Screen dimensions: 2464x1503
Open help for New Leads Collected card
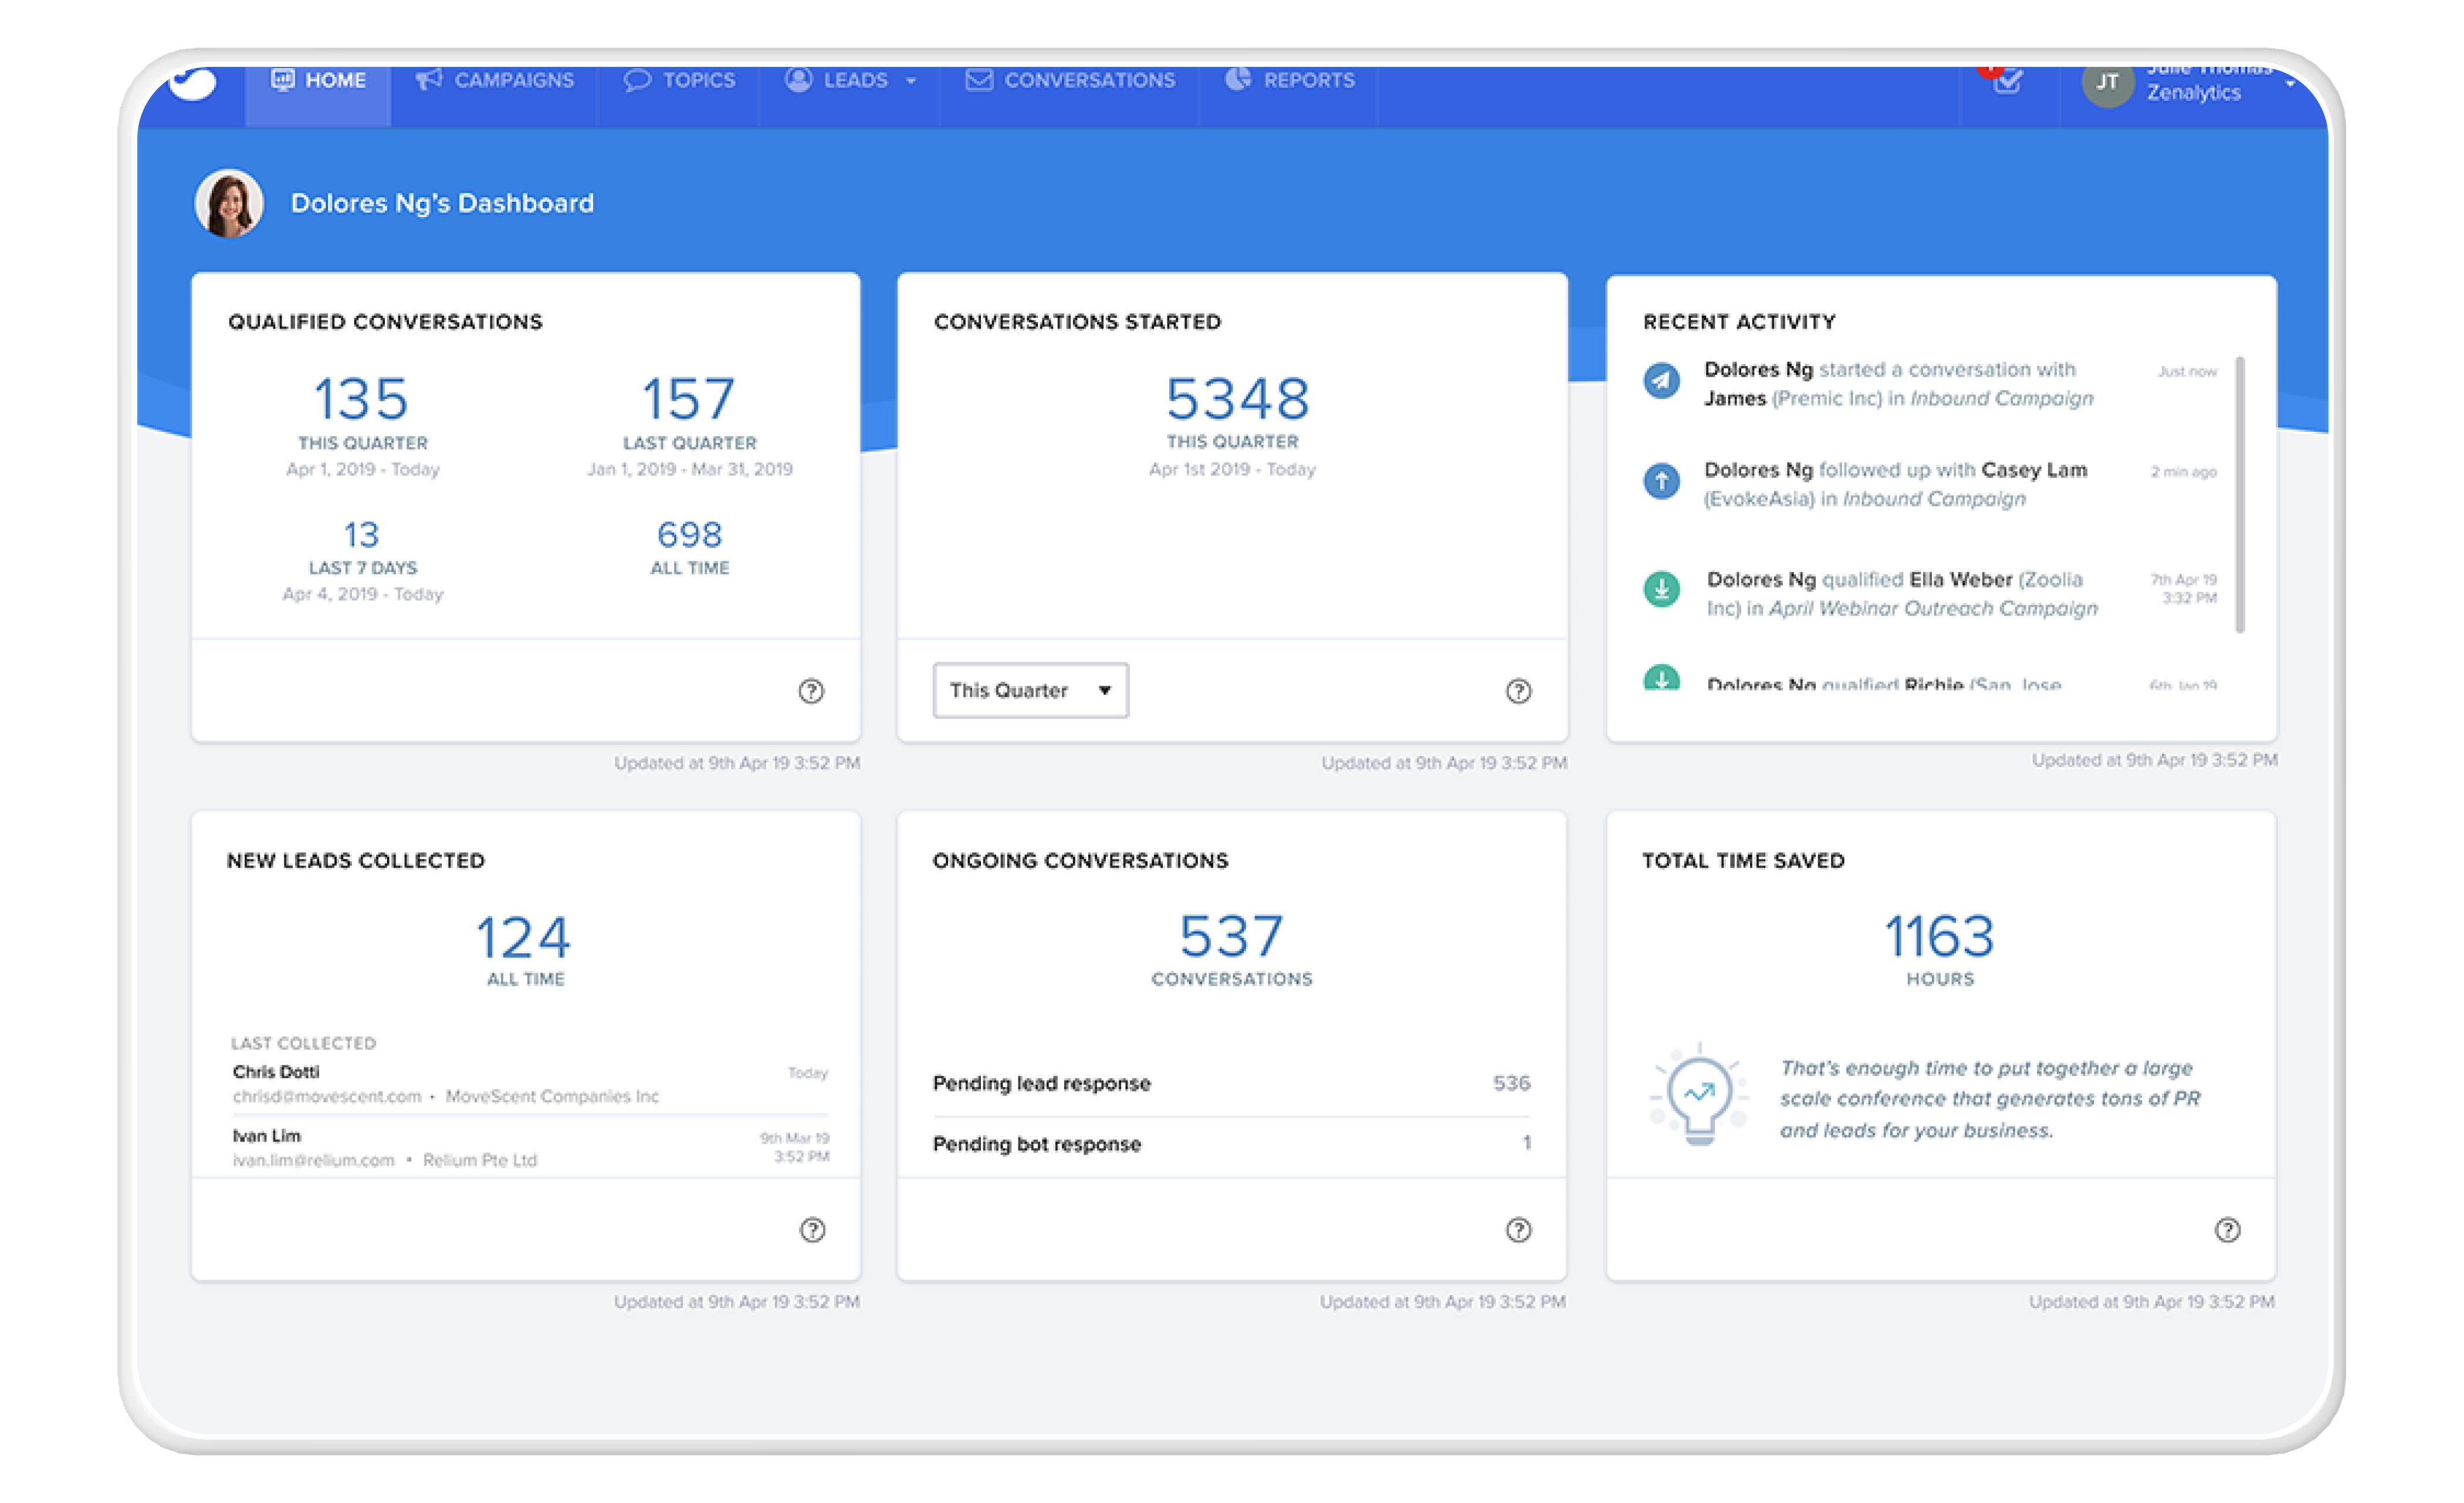pos(813,1230)
